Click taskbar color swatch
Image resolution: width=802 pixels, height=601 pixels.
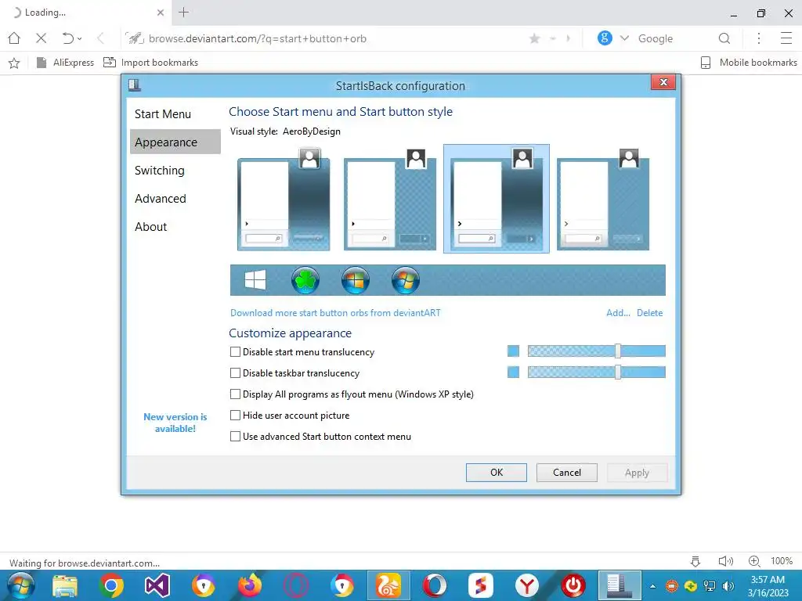pyautogui.click(x=513, y=372)
